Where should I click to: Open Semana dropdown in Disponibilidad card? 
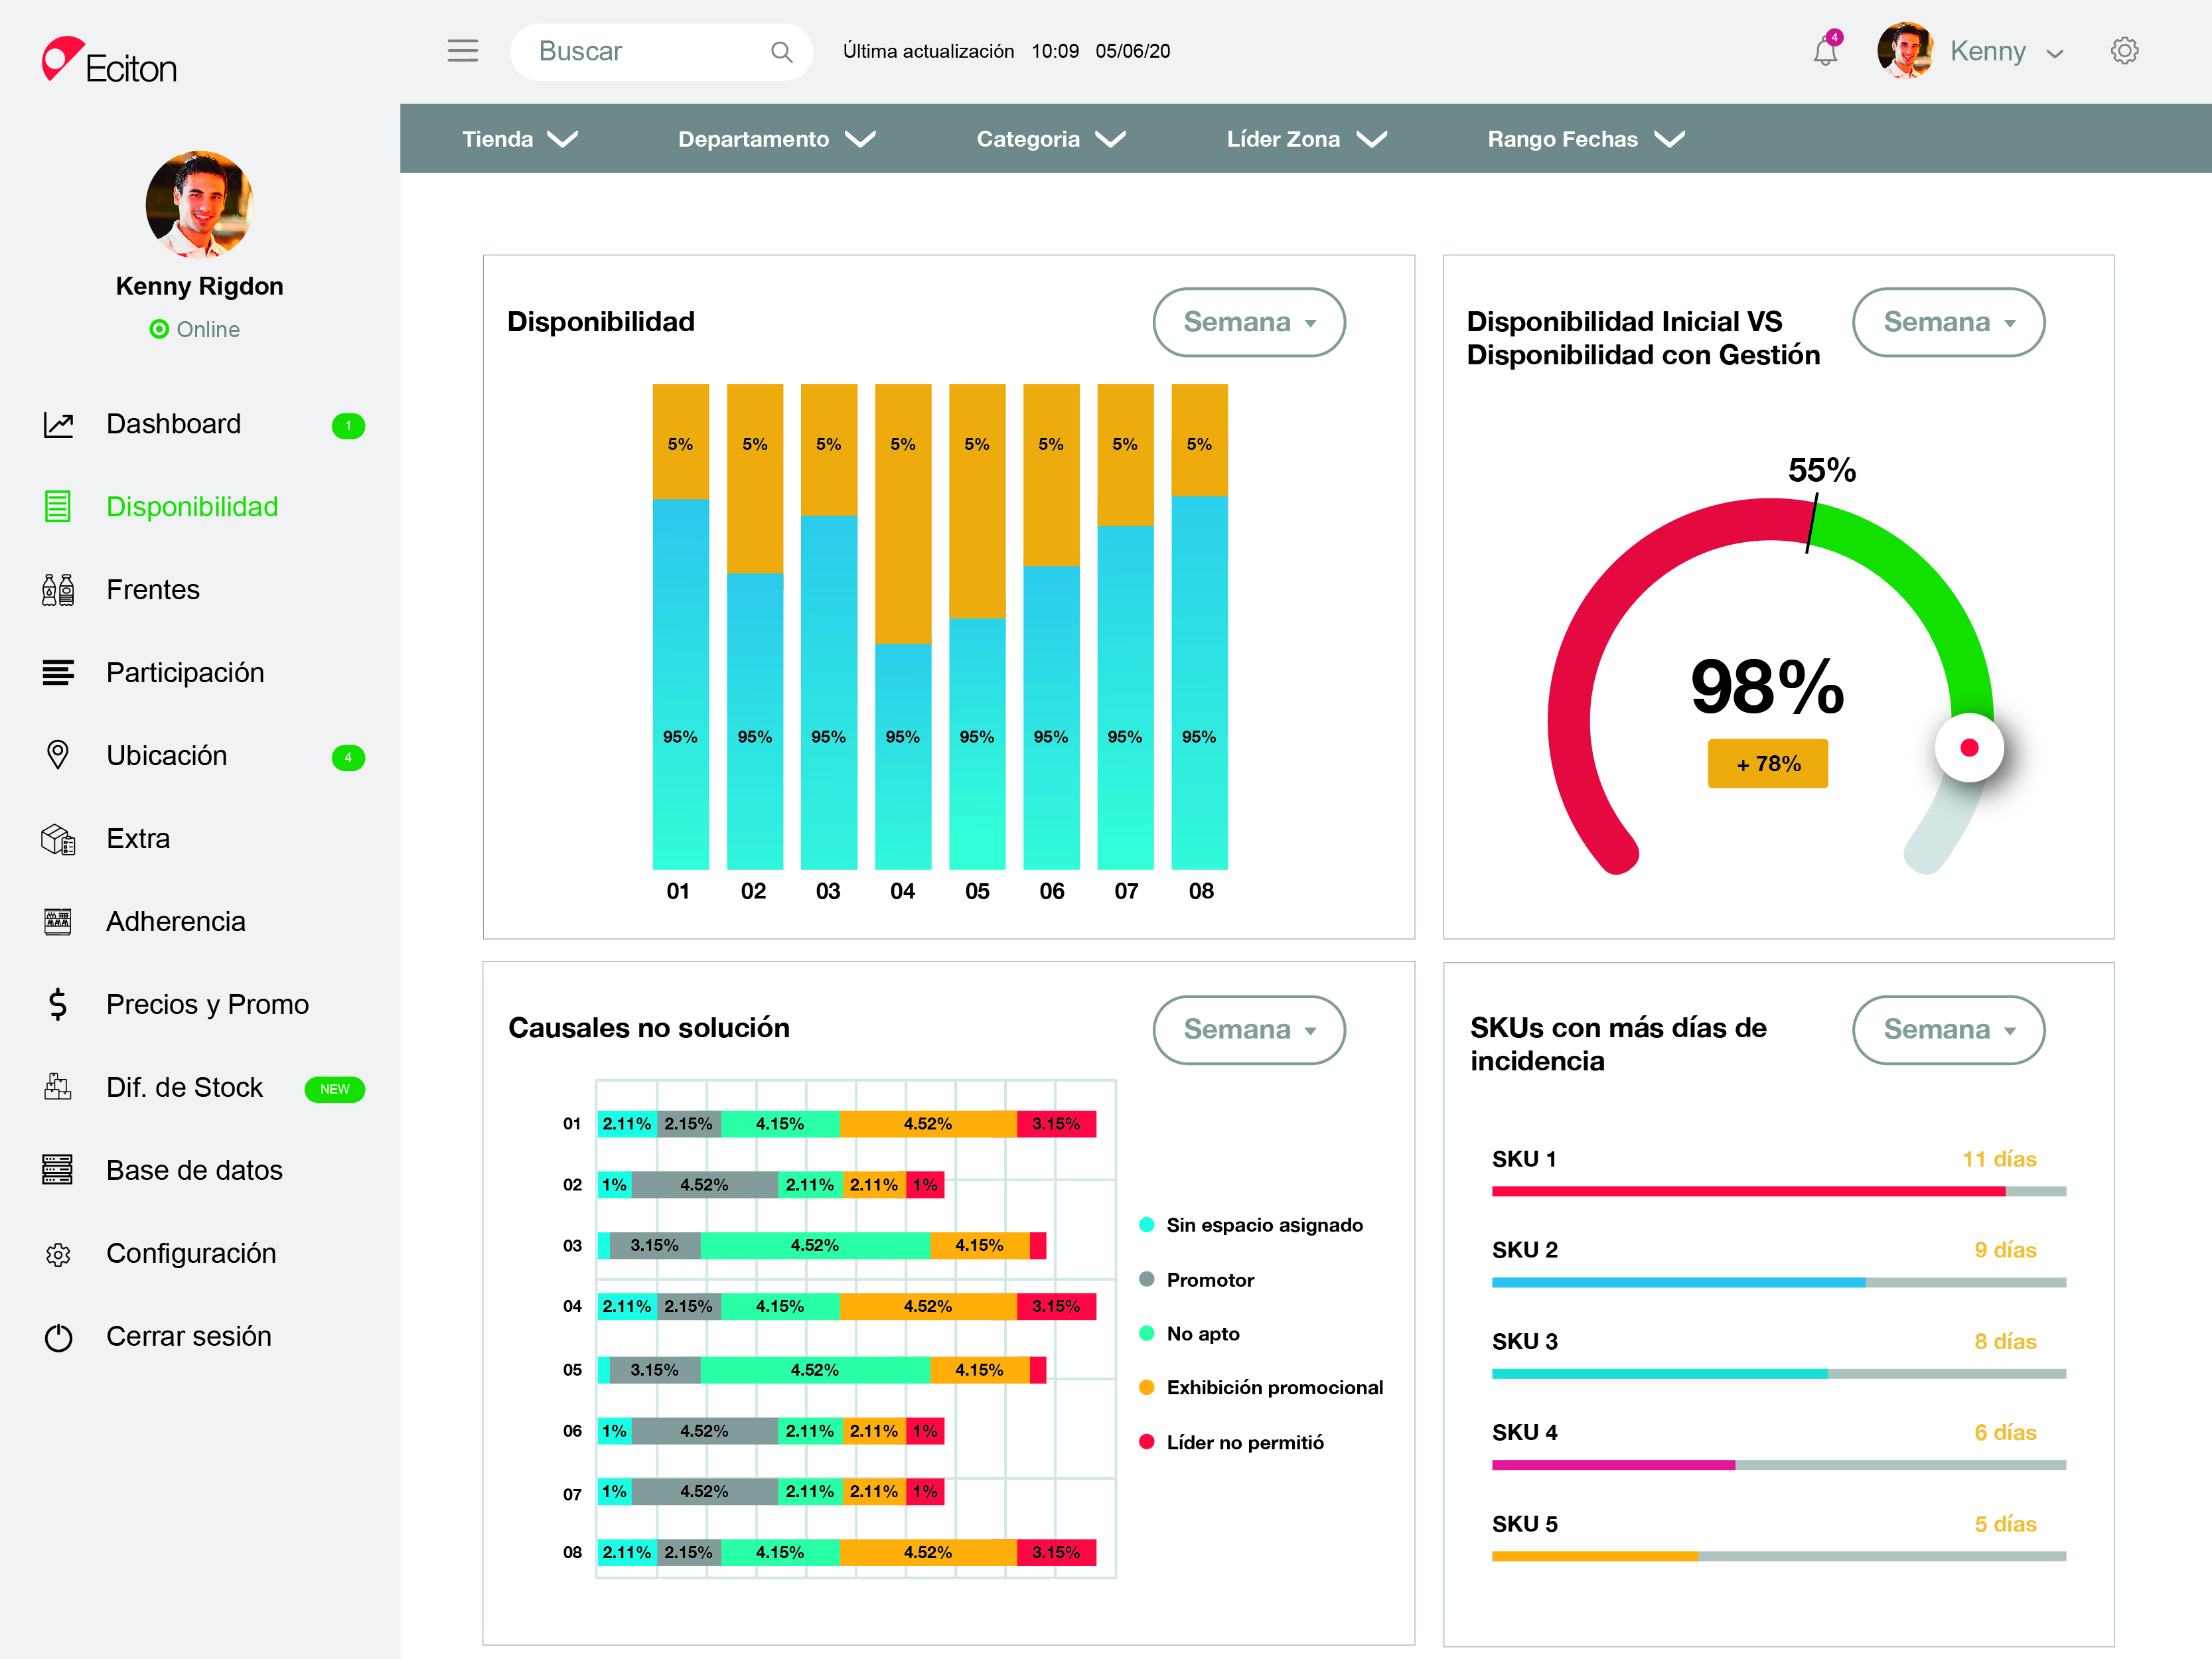tap(1248, 322)
